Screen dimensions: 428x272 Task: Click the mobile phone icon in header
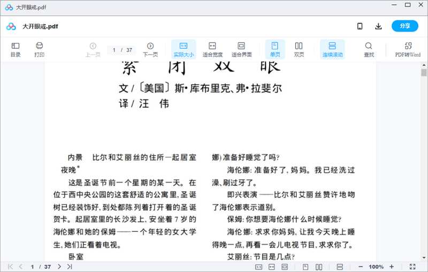click(x=360, y=26)
